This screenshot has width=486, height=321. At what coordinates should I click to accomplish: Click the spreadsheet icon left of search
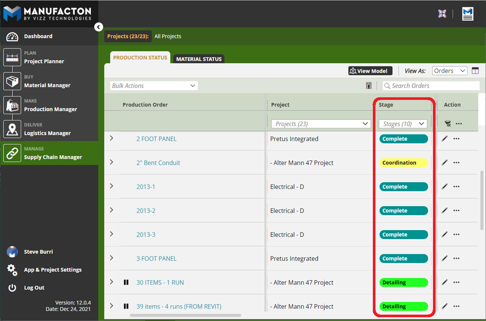point(369,86)
